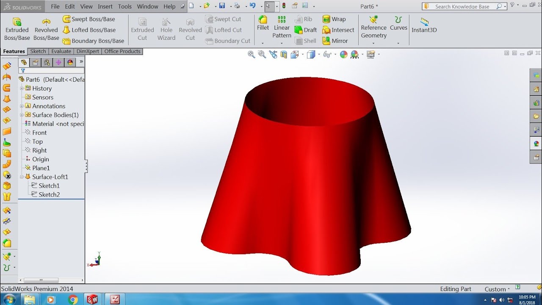The image size is (542, 305).
Task: Click the Print icon
Action: coord(237,6)
